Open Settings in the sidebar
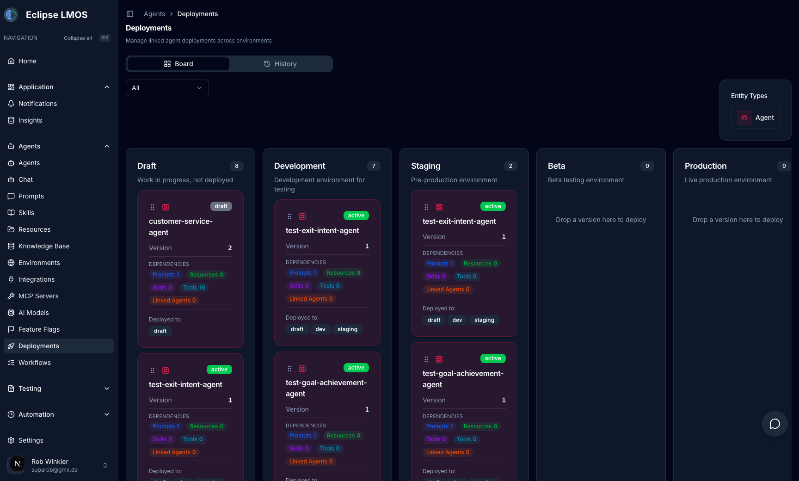The width and height of the screenshot is (799, 481). [59, 440]
